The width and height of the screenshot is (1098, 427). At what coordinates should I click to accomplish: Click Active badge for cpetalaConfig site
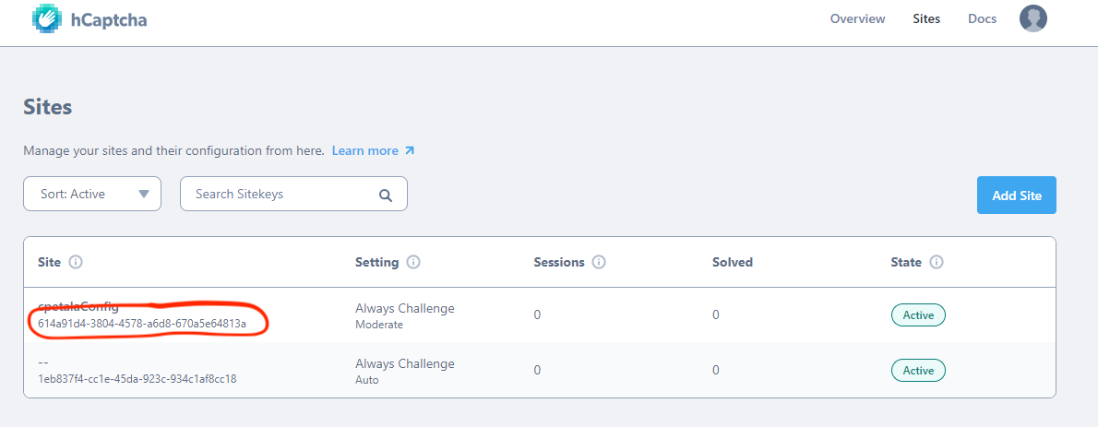[x=918, y=315]
